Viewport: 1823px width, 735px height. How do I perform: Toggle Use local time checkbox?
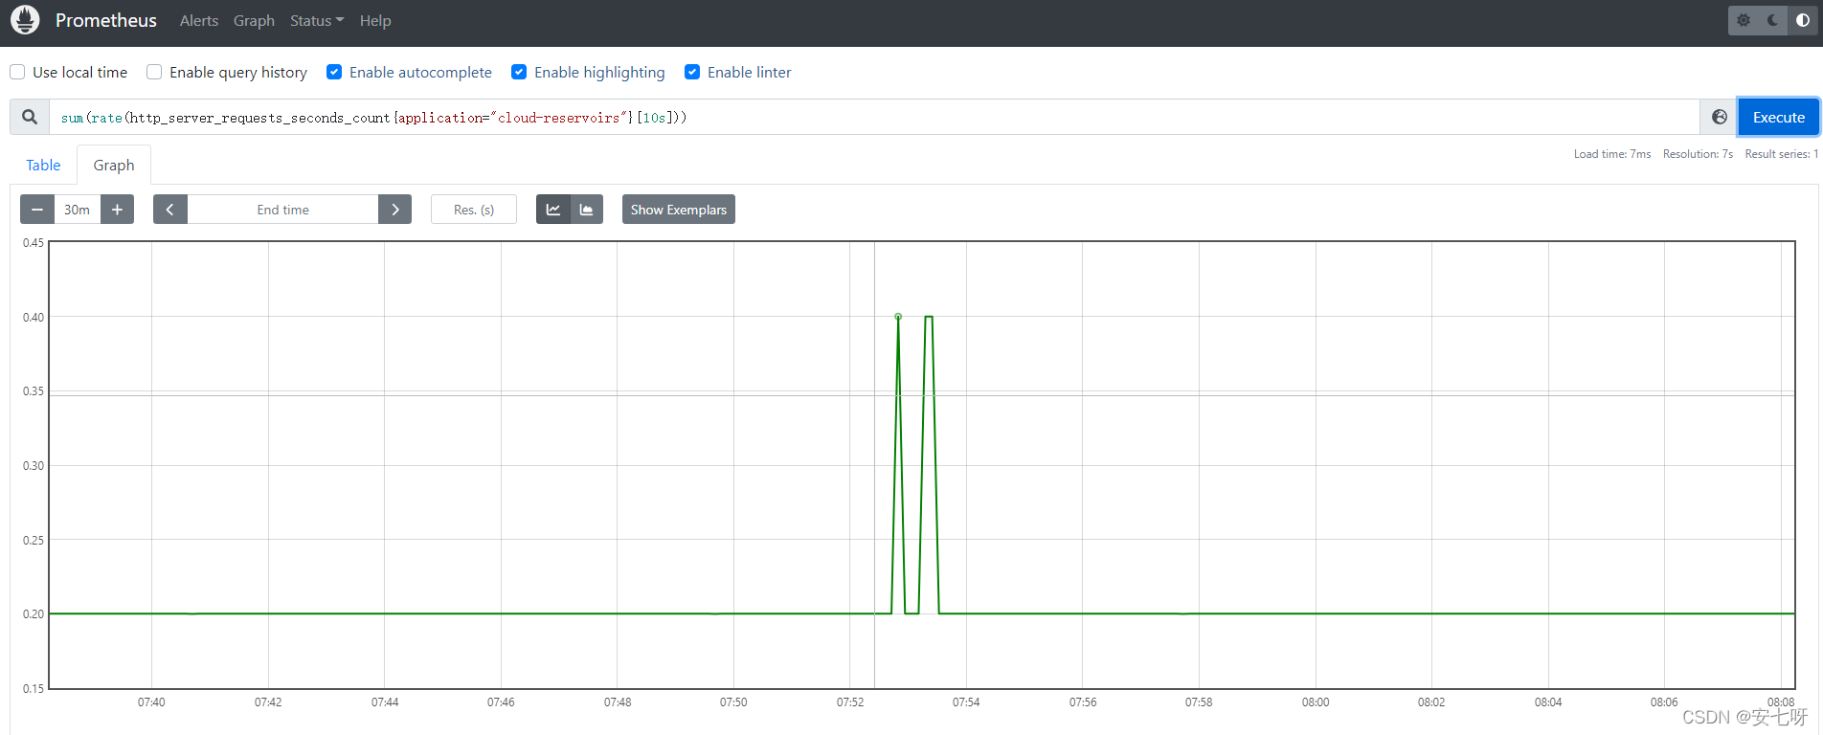coord(17,72)
